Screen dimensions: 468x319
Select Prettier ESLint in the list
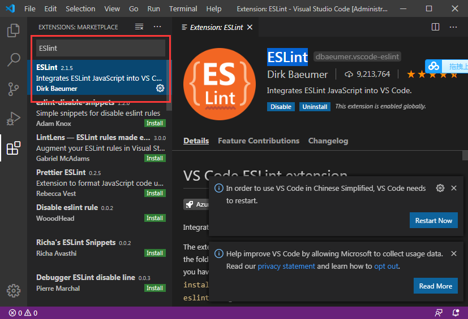click(x=98, y=183)
